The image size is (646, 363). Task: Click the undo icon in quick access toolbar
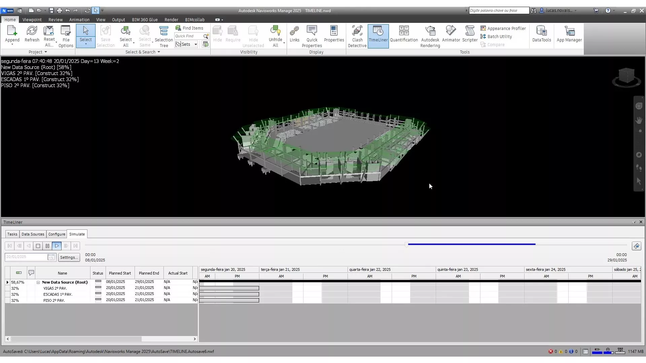[x=68, y=11]
